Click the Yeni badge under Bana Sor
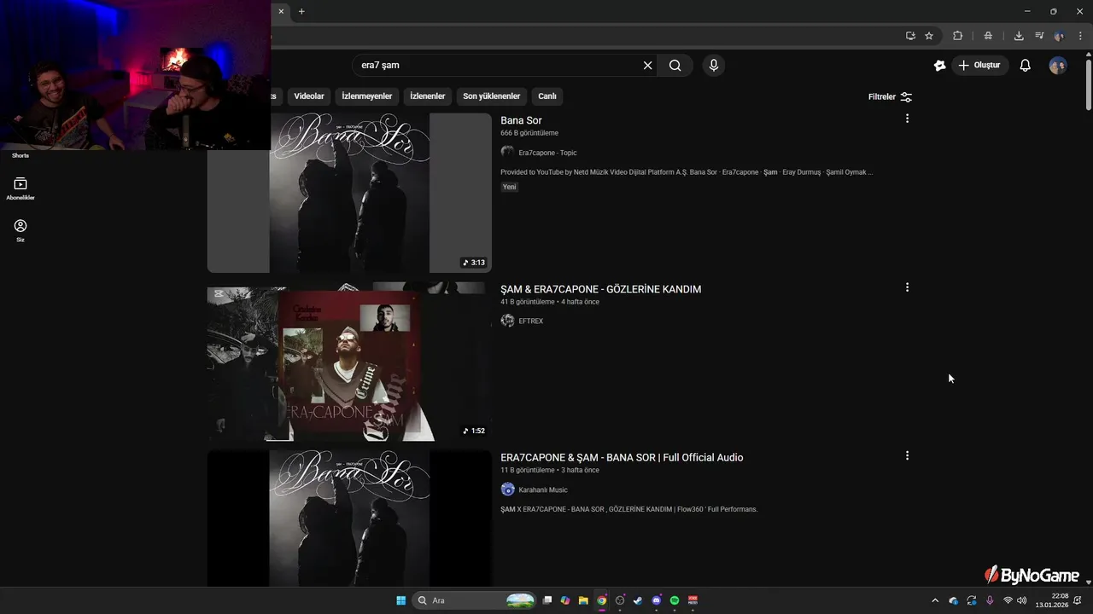The image size is (1093, 614). 509,187
